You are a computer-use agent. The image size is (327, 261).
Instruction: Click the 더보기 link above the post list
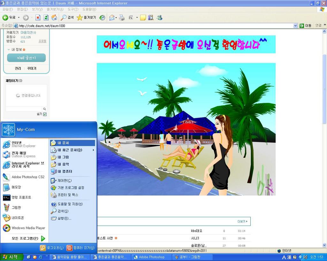pyautogui.click(x=242, y=221)
